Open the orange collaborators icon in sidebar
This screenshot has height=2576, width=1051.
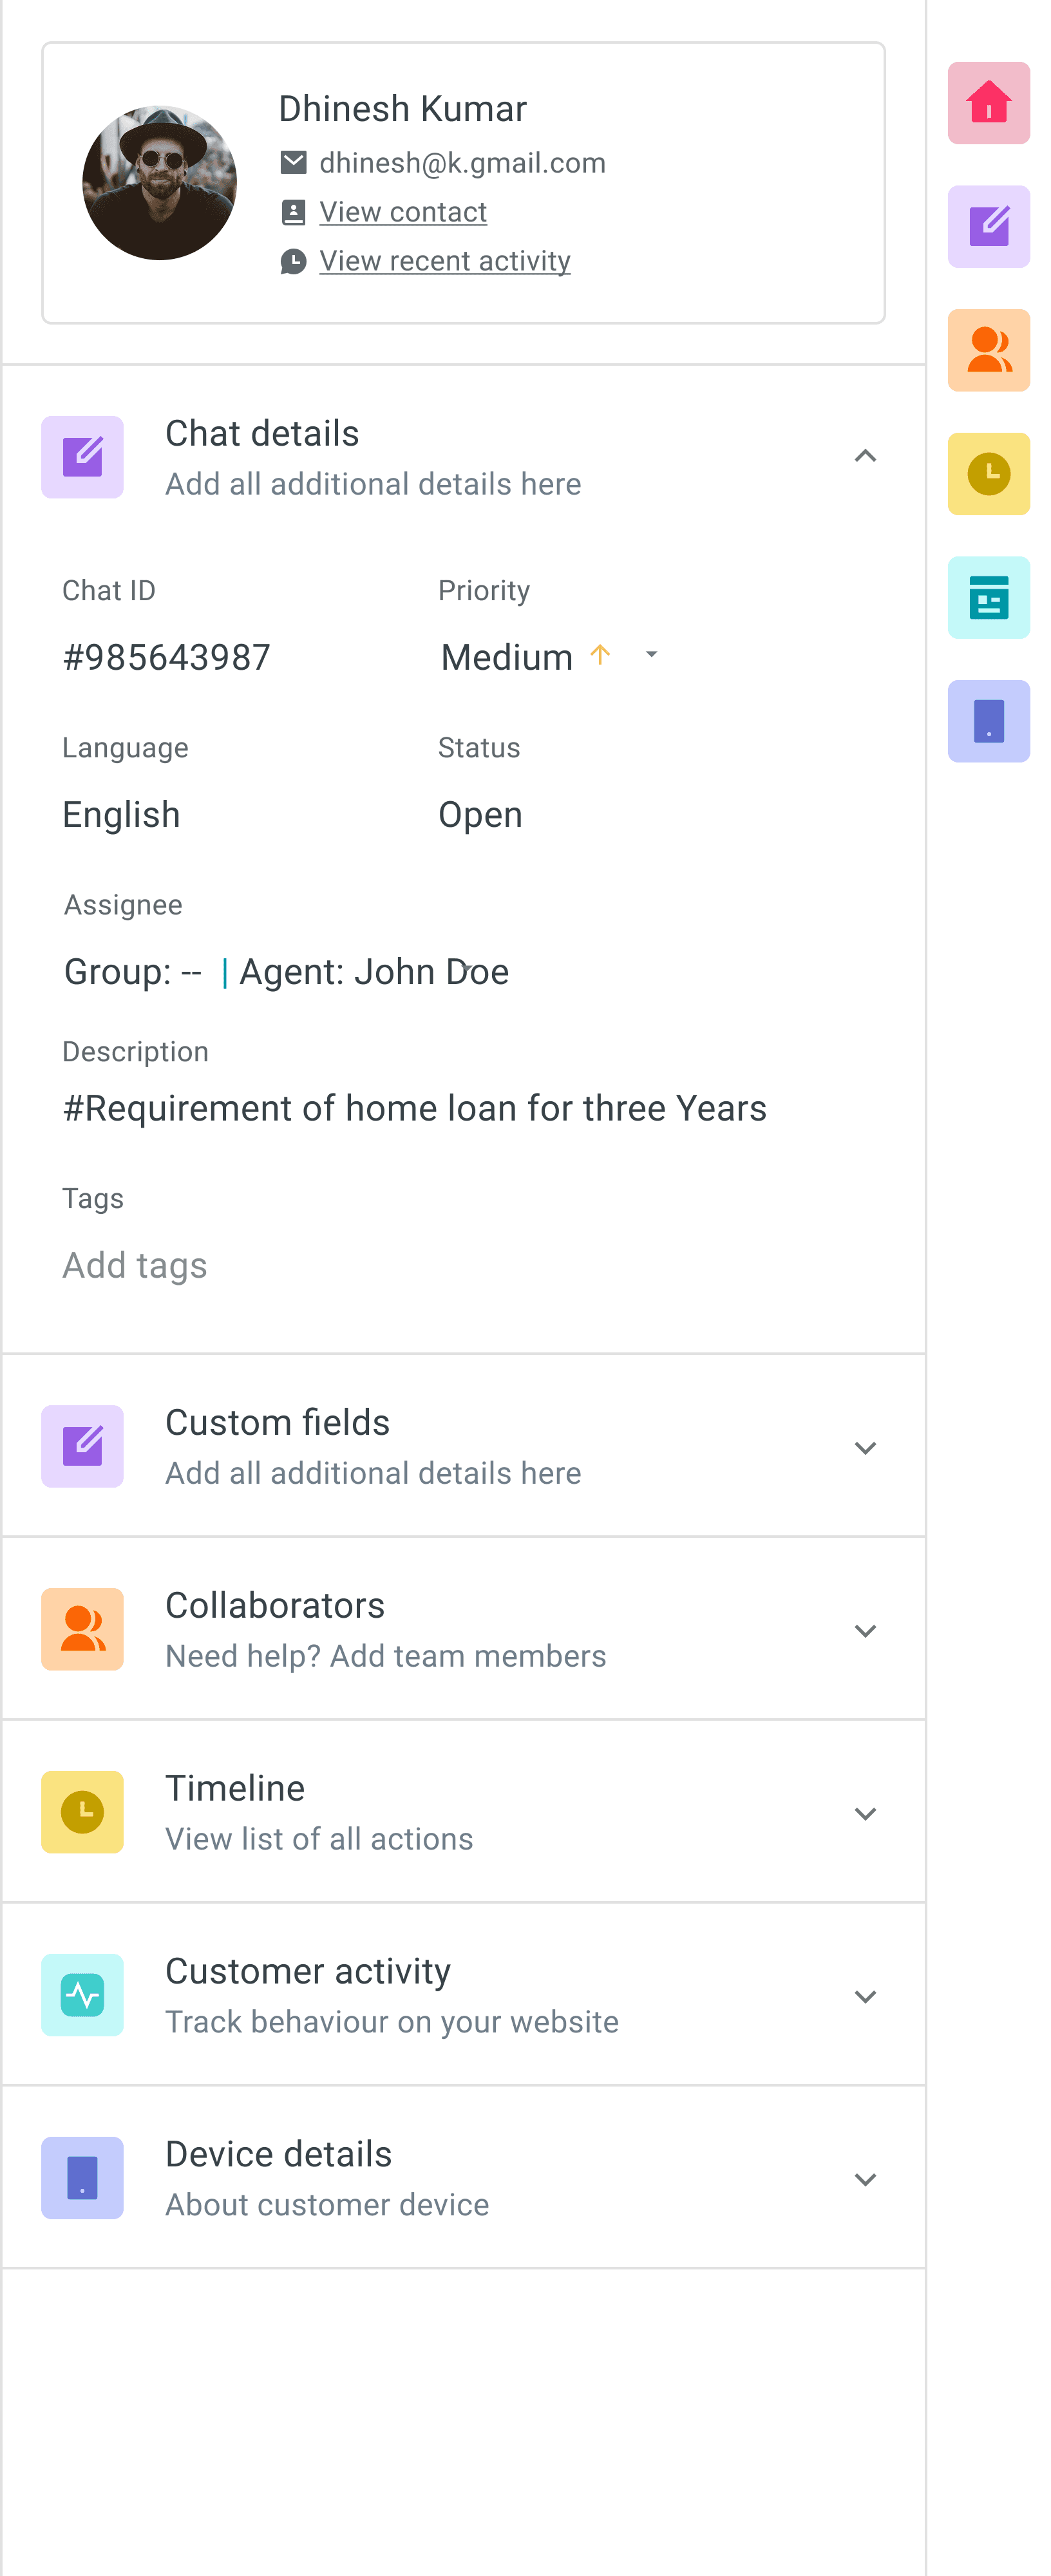pos(988,350)
